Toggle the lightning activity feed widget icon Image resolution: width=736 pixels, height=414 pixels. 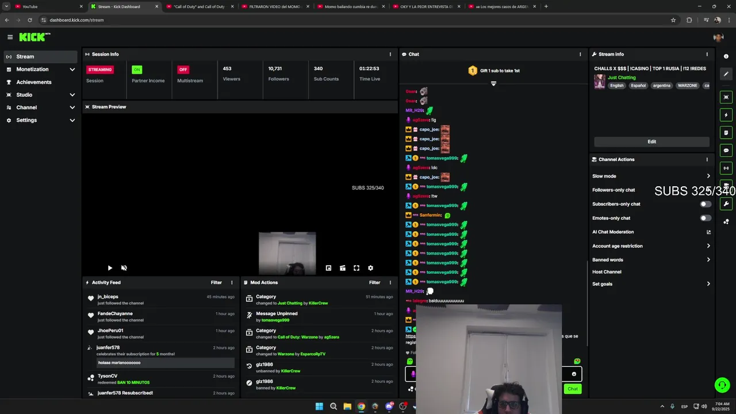(x=726, y=115)
